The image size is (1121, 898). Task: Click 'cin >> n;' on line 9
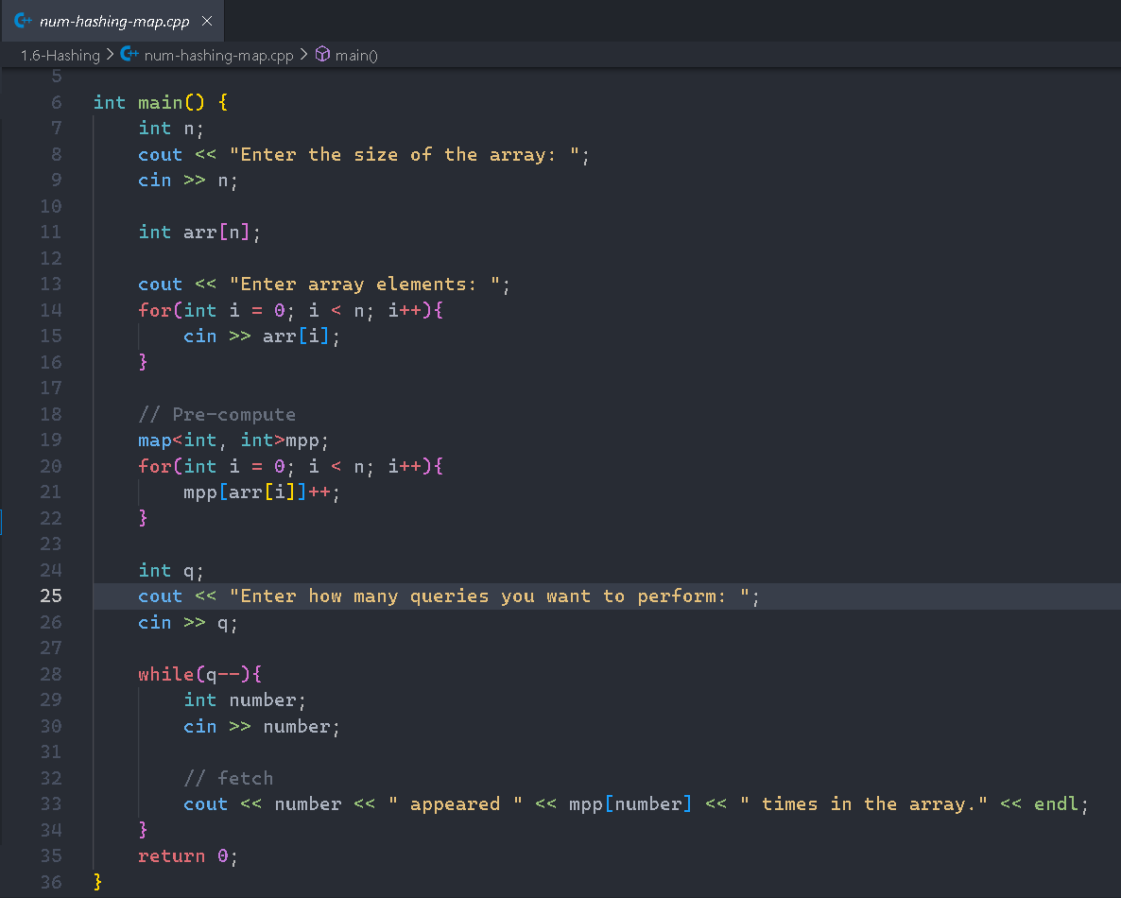tap(188, 181)
